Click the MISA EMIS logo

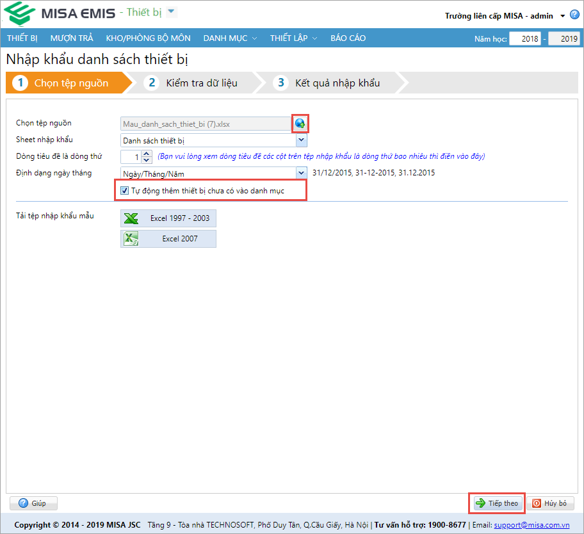(x=60, y=14)
